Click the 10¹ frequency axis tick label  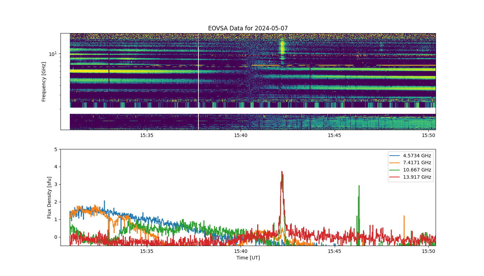coord(53,54)
